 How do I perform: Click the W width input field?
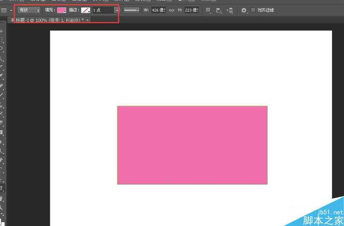(x=158, y=10)
